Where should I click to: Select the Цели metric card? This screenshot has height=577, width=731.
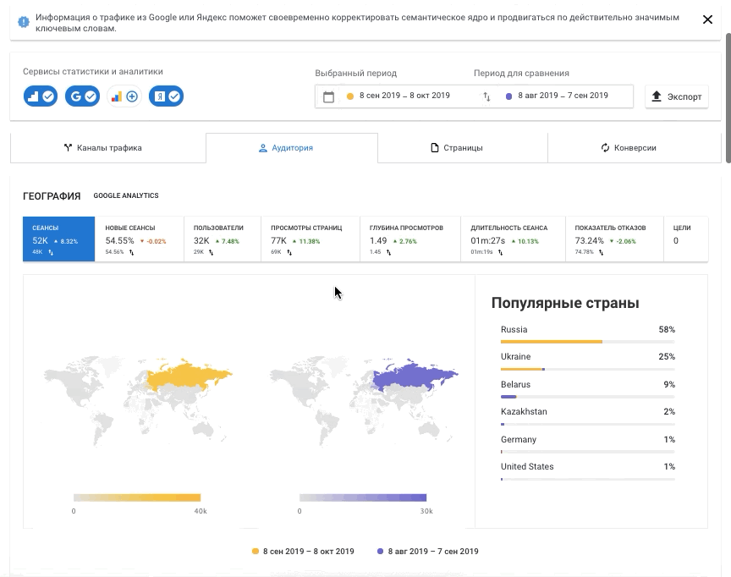(x=686, y=239)
